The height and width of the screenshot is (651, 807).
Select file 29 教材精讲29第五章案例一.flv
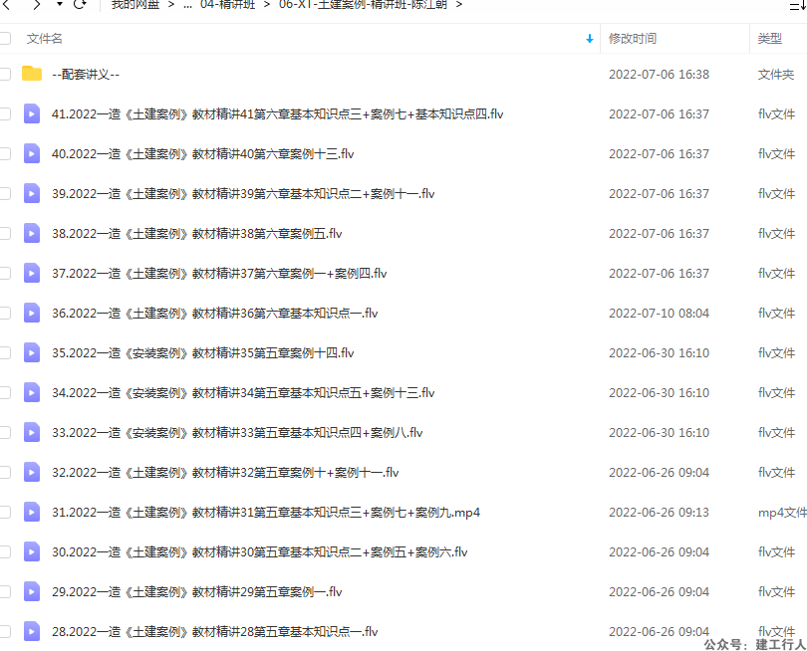click(196, 592)
